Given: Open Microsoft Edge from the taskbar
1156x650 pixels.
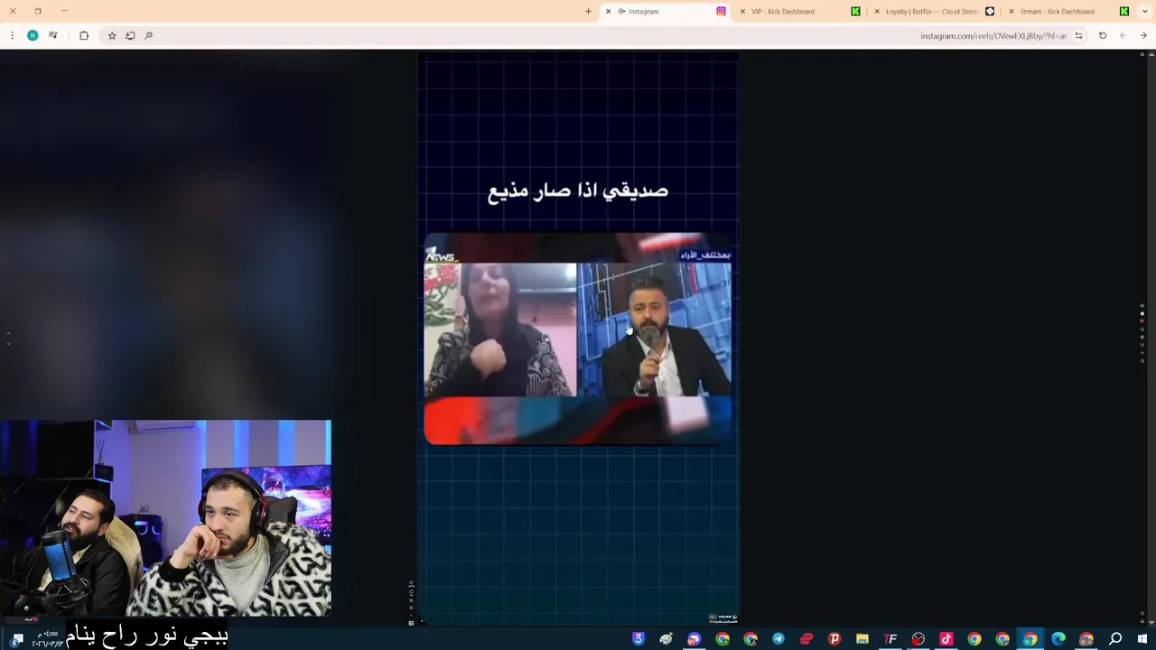Looking at the screenshot, I should [x=1058, y=639].
